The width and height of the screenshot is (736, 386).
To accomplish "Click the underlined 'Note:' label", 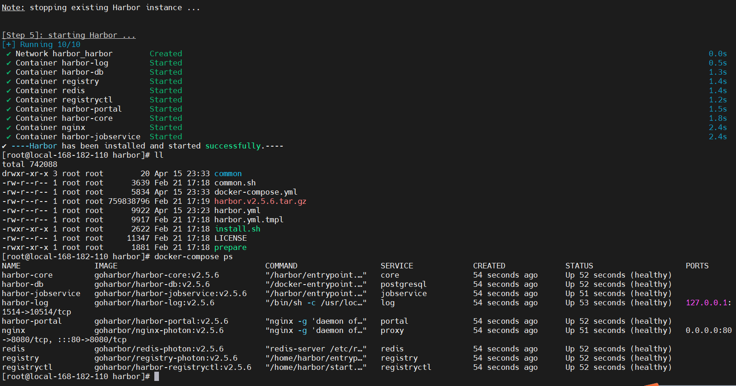I will coord(13,8).
